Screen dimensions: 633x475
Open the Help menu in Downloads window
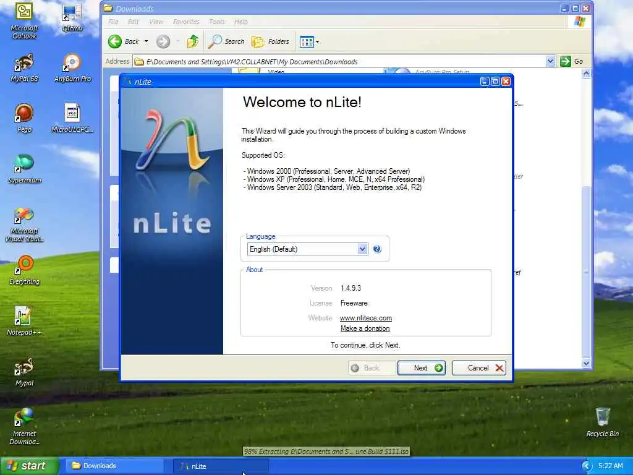[241, 22]
